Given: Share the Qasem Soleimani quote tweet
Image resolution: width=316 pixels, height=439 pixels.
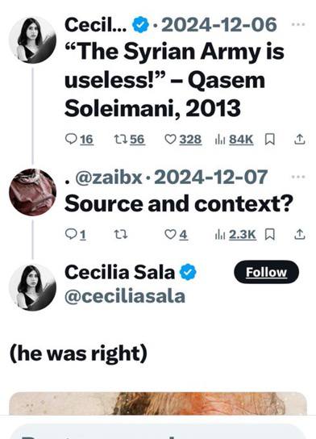Looking at the screenshot, I should pyautogui.click(x=299, y=139).
